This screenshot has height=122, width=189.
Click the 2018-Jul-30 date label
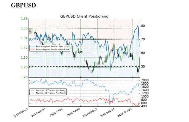73,112
